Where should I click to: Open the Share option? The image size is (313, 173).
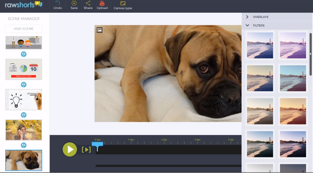click(88, 5)
